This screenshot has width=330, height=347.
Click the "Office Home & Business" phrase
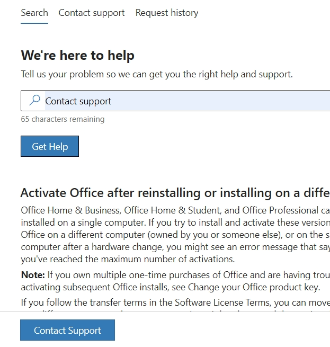tap(70, 210)
